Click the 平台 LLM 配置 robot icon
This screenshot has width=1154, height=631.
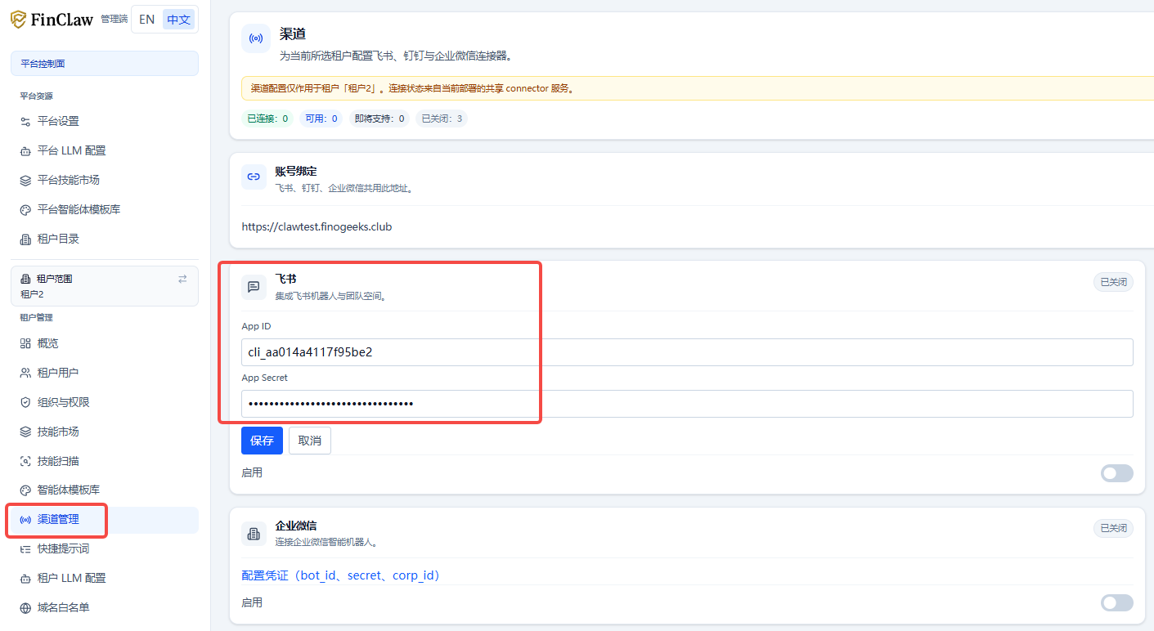tap(25, 150)
